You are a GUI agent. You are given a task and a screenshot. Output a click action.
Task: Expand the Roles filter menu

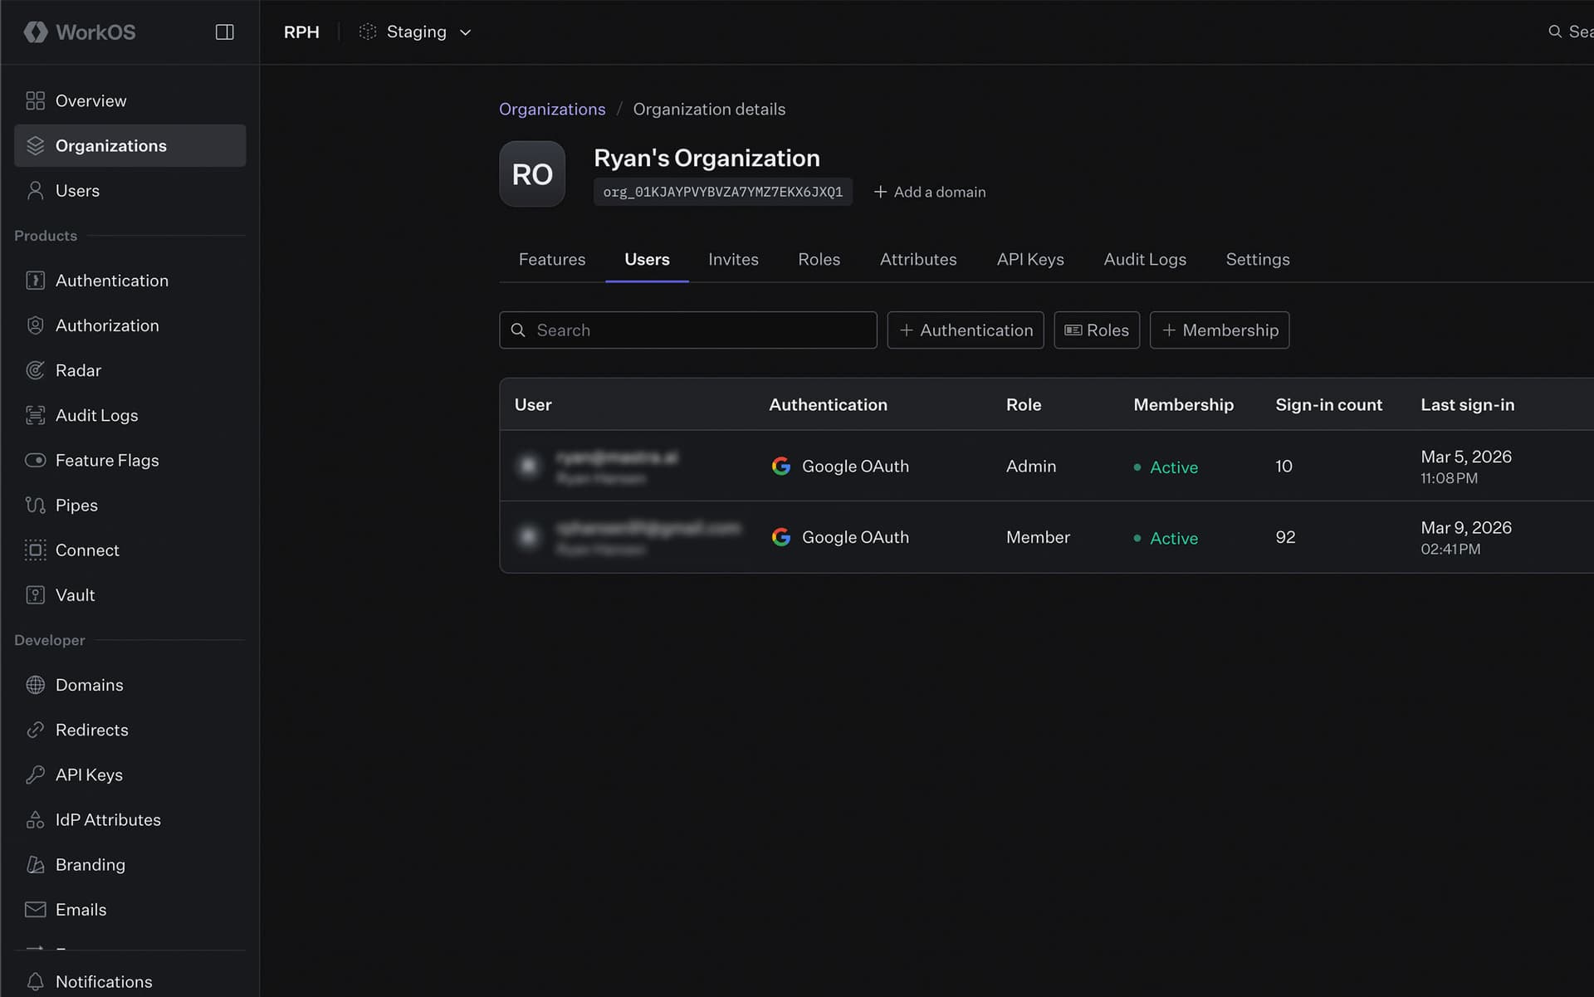1096,330
